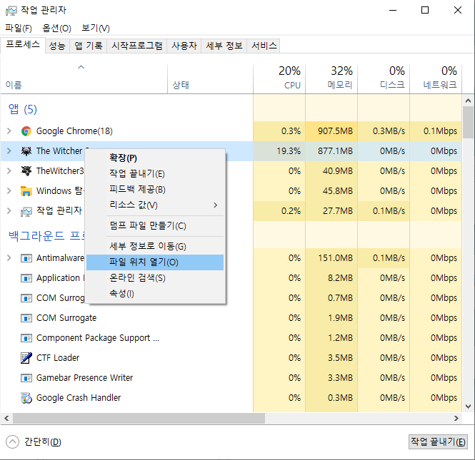Click the vertical scrollbar up arrow
475x460 pixels.
tap(469, 101)
